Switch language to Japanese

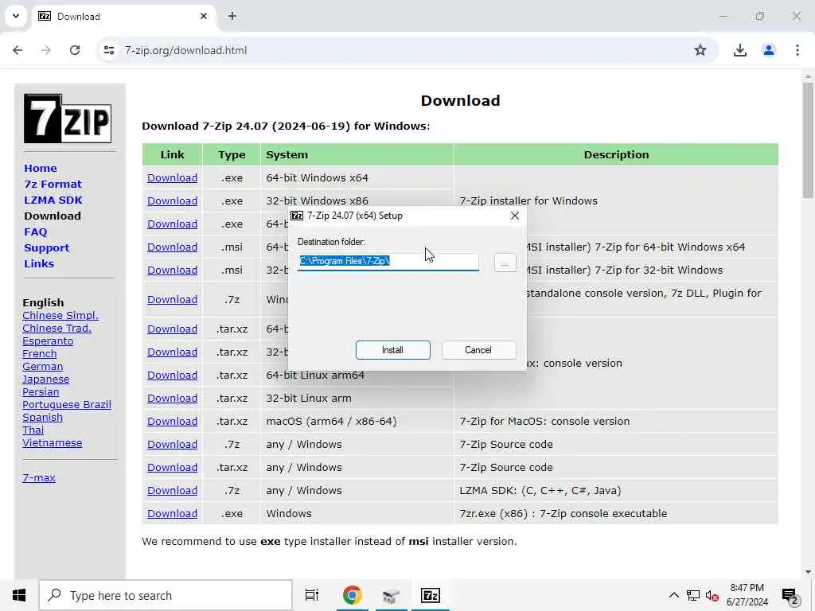(45, 379)
